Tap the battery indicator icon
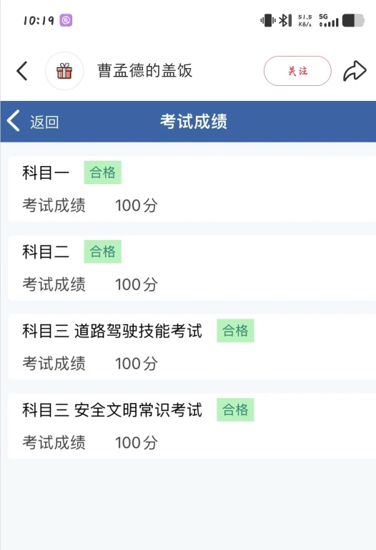This screenshot has height=550, width=376. pos(353,20)
